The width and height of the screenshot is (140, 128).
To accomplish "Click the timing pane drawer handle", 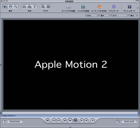I will (x=70, y=127).
